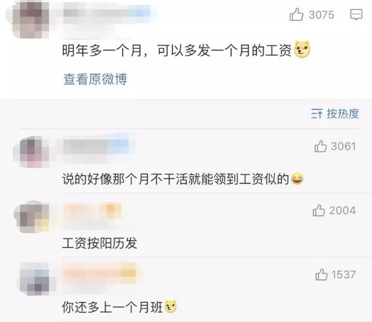Screen dimensions: 372x322
Task: Open avatar of the last commenter
Action: coord(35,279)
